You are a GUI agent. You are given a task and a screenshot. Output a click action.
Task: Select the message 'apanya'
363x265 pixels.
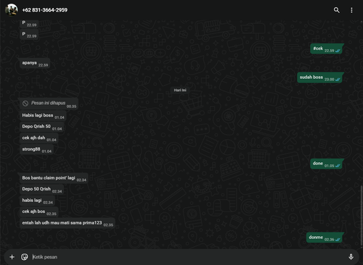(35, 63)
